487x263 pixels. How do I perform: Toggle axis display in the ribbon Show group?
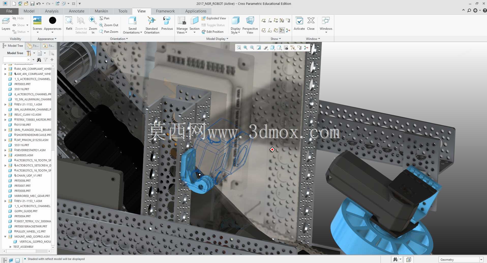270,20
